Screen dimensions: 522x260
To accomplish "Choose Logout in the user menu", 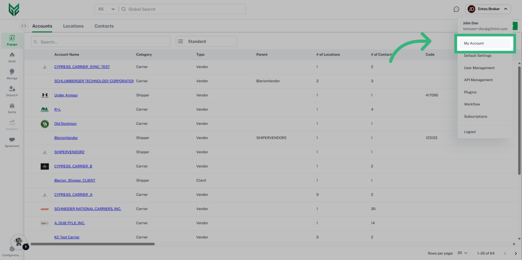I will [x=470, y=132].
